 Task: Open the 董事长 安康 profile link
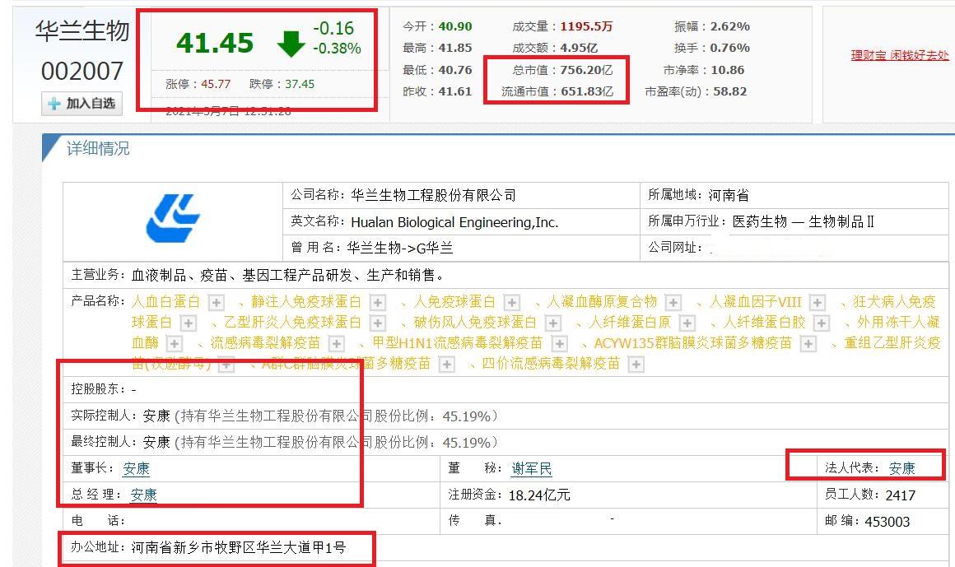pos(137,468)
